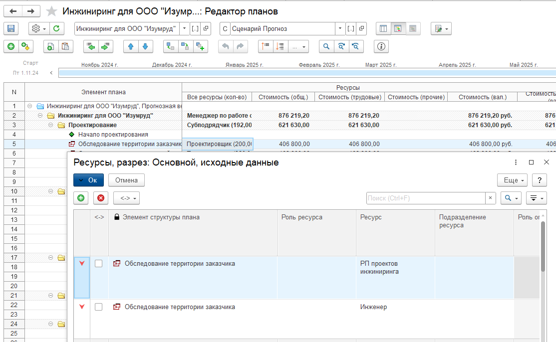
Task: Open the settings gear menu
Action: 38,29
